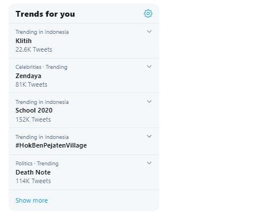The height and width of the screenshot is (213, 279).
Task: Click the 152K Tweets count
Action: 33,119
